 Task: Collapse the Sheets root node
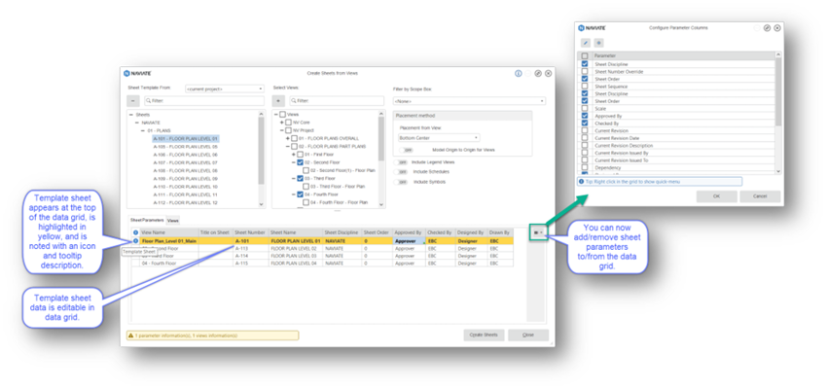pyautogui.click(x=130, y=115)
